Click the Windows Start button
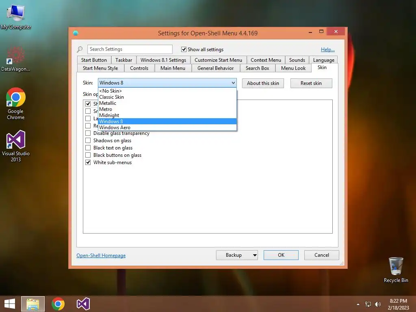 click(10, 304)
